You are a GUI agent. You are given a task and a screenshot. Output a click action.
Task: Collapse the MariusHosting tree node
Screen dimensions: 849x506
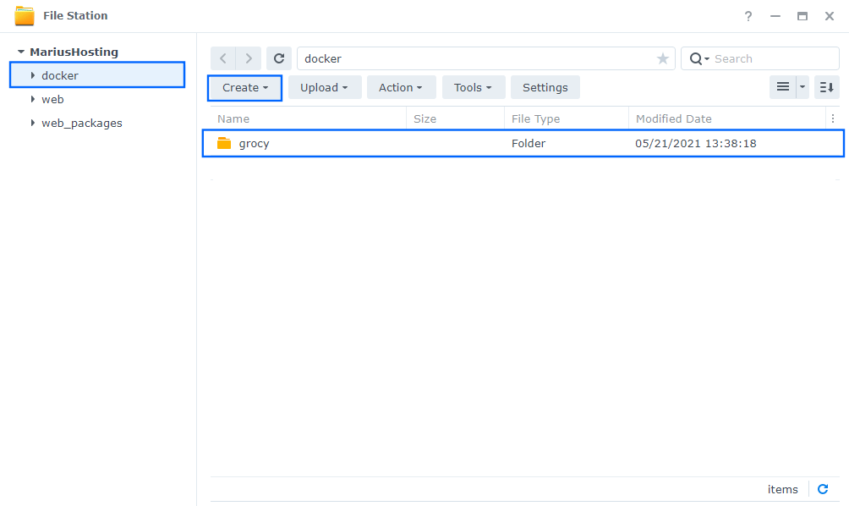point(21,52)
